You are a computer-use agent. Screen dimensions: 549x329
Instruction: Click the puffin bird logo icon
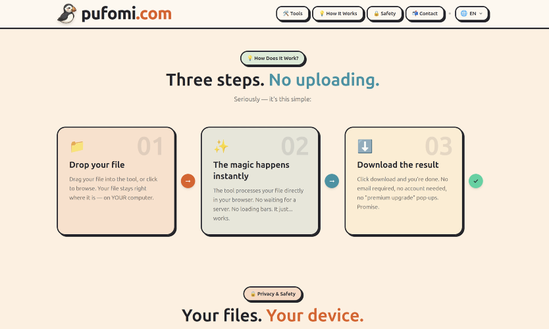point(67,14)
